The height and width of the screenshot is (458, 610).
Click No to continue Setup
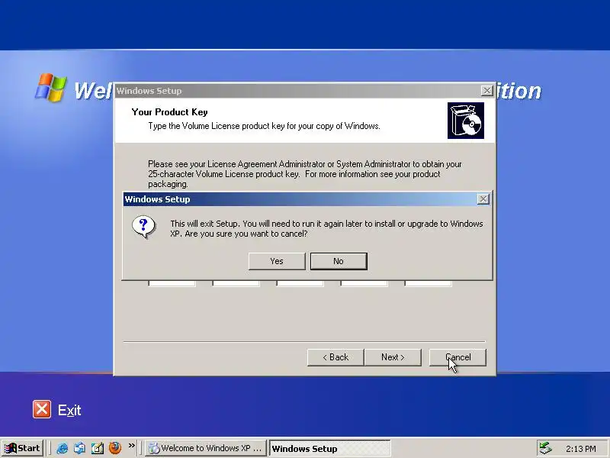(x=339, y=261)
